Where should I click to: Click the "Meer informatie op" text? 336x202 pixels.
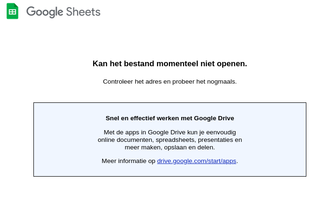[x=128, y=161]
